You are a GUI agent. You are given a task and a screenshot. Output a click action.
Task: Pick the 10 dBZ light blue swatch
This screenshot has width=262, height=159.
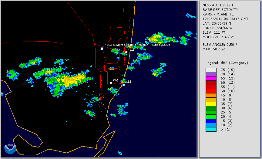point(211,125)
